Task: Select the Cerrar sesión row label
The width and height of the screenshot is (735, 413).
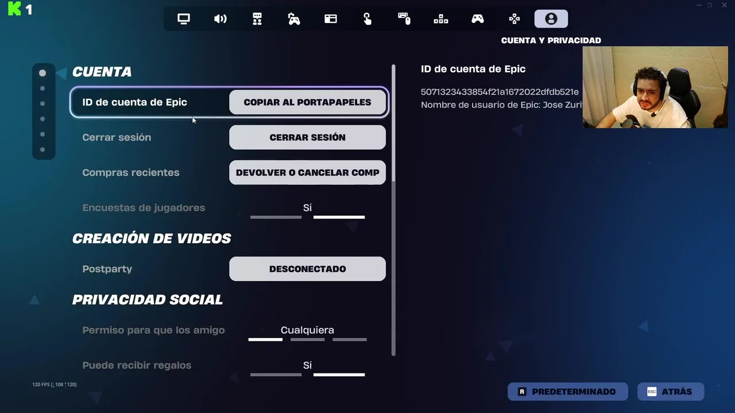Action: point(117,138)
